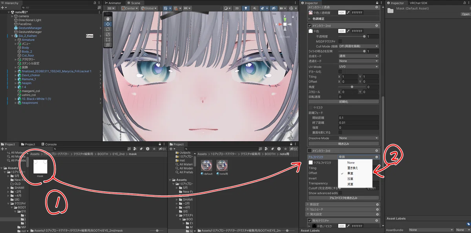
Task: Open gear settings for リムシェード section
Action: pos(377,209)
